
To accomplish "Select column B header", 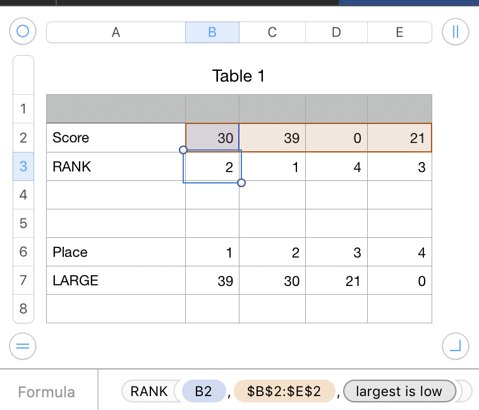I will coord(212,32).
